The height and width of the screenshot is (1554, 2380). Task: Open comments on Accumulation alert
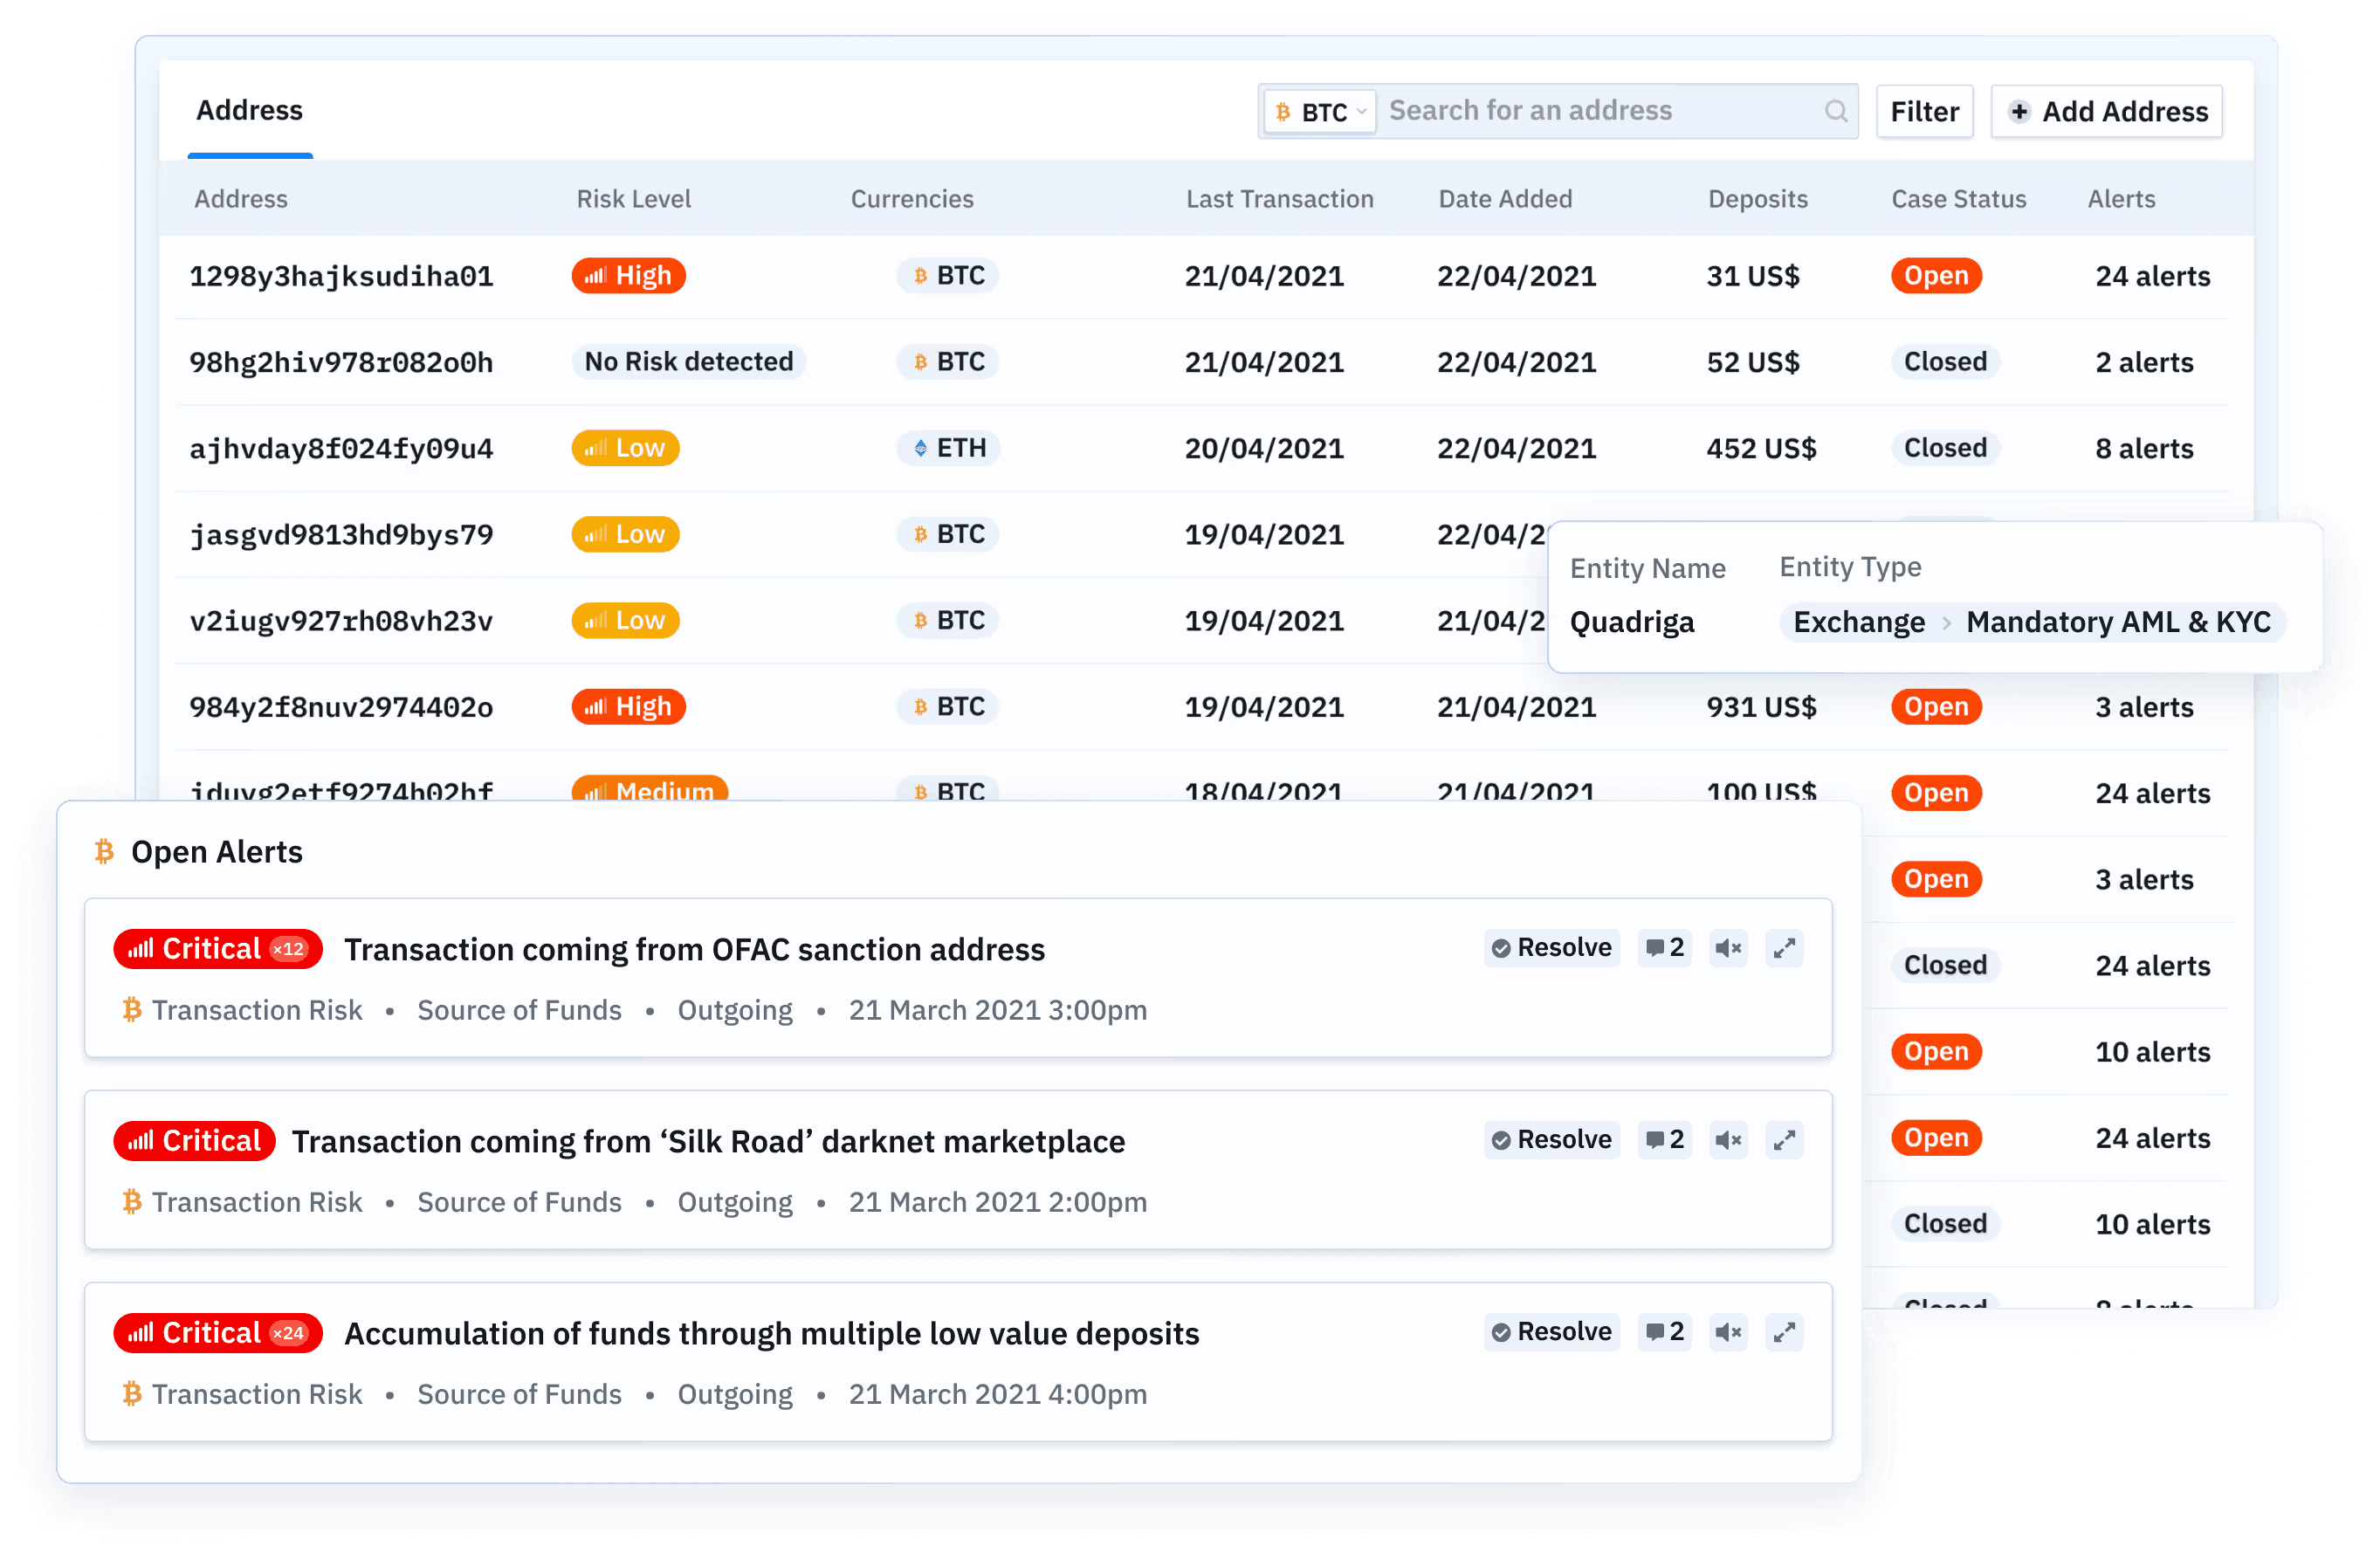pos(1664,1331)
